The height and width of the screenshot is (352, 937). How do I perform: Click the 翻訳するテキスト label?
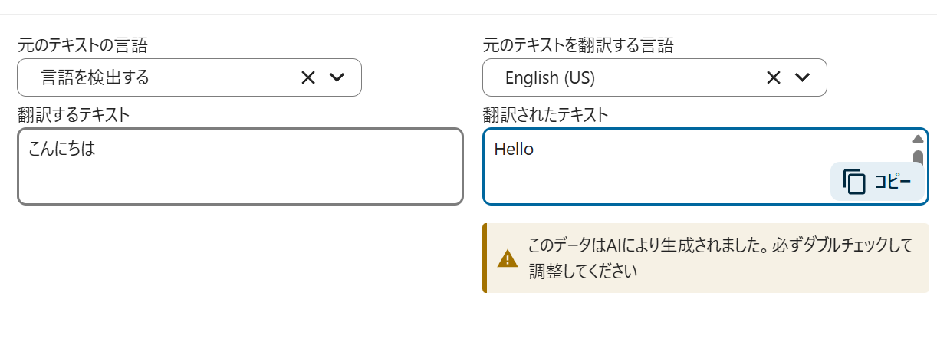coord(73,115)
